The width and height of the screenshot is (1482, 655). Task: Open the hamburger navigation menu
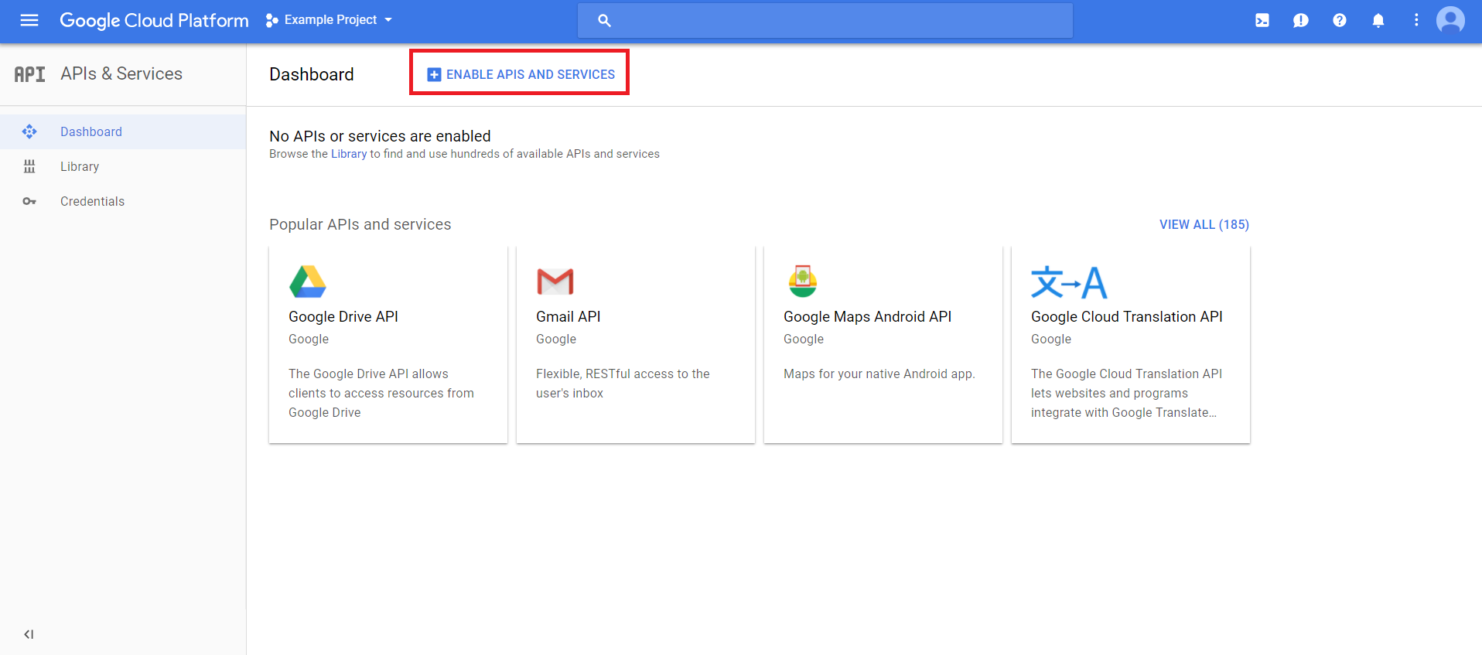coord(29,20)
